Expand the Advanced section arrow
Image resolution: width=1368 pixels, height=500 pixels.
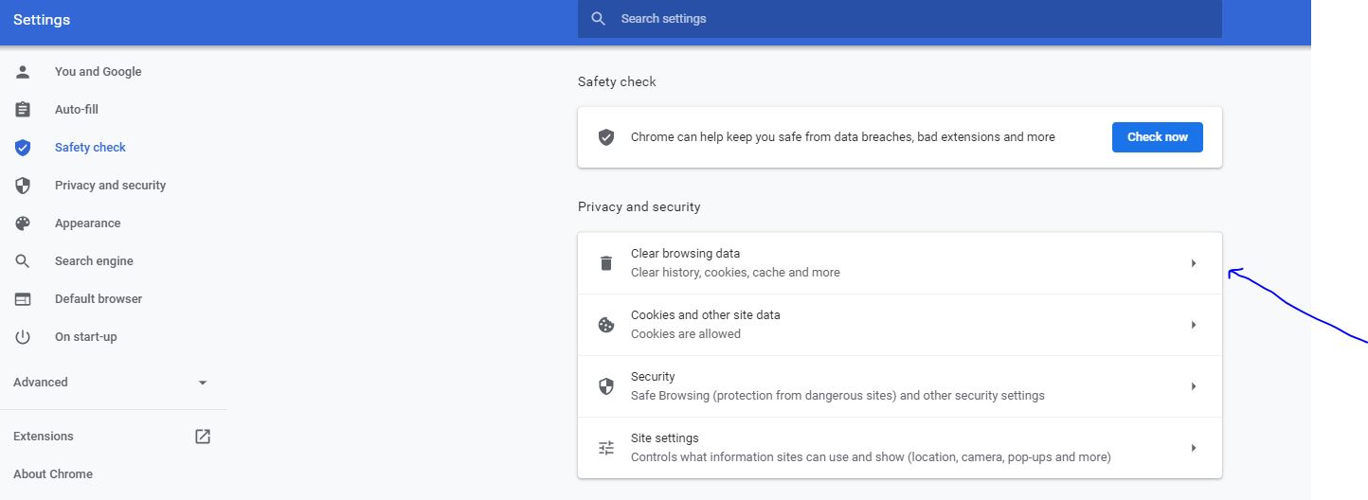click(x=202, y=383)
